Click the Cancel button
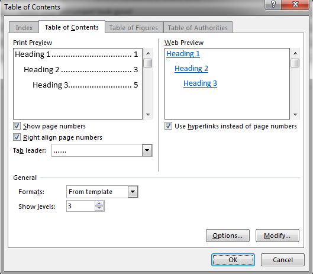This screenshot has width=313, height=274. click(x=283, y=260)
